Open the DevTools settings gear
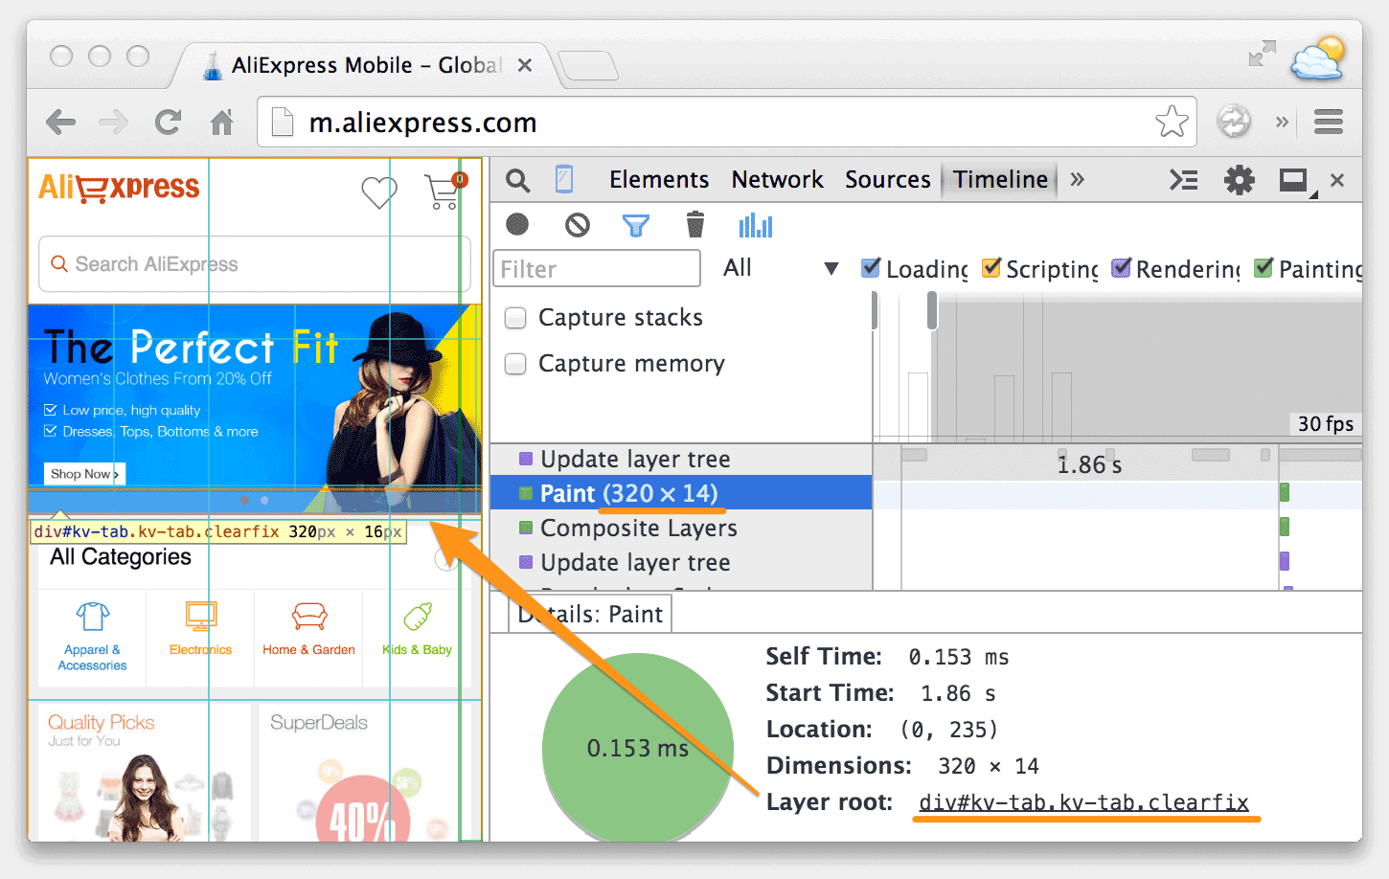The height and width of the screenshot is (879, 1389). pyautogui.click(x=1239, y=180)
